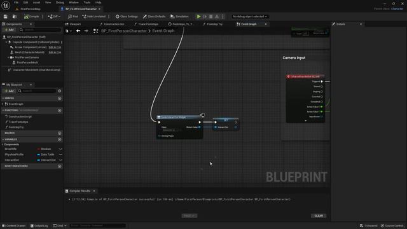407x229 pixels.
Task: Switch to the Footstep Try tab
Action: 212,24
